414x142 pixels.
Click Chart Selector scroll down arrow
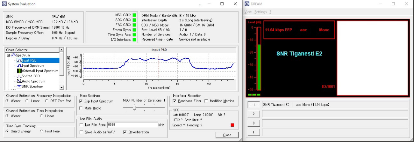62,87
